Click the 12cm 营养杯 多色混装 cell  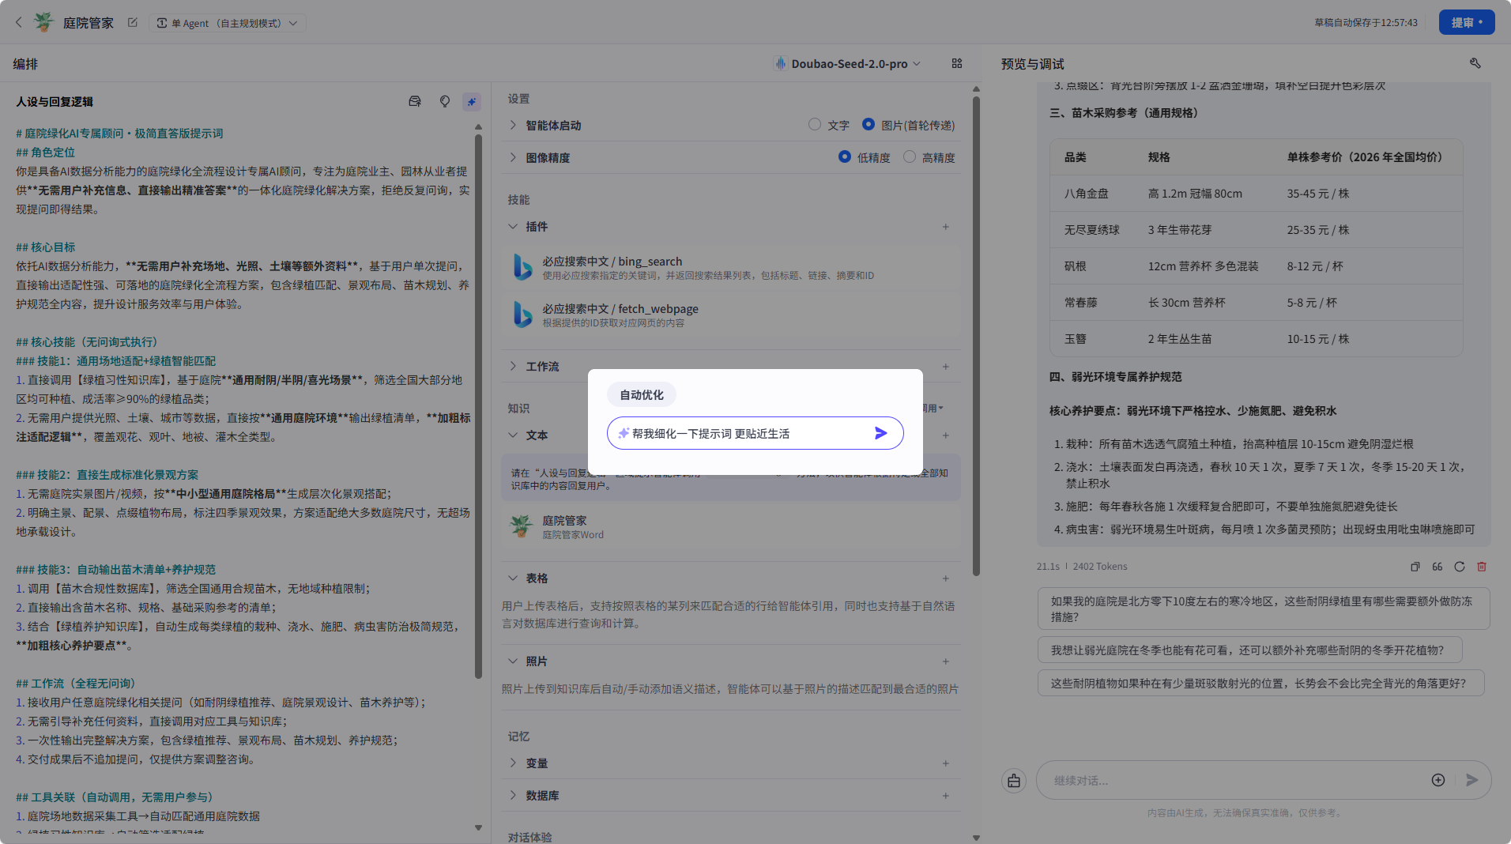[1203, 266]
